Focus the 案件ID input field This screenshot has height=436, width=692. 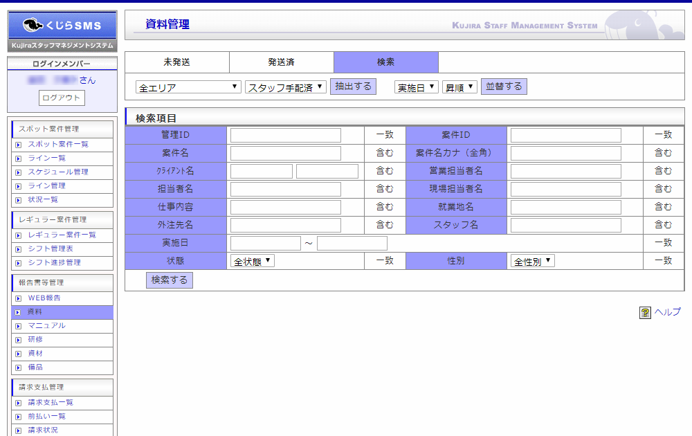coord(566,135)
